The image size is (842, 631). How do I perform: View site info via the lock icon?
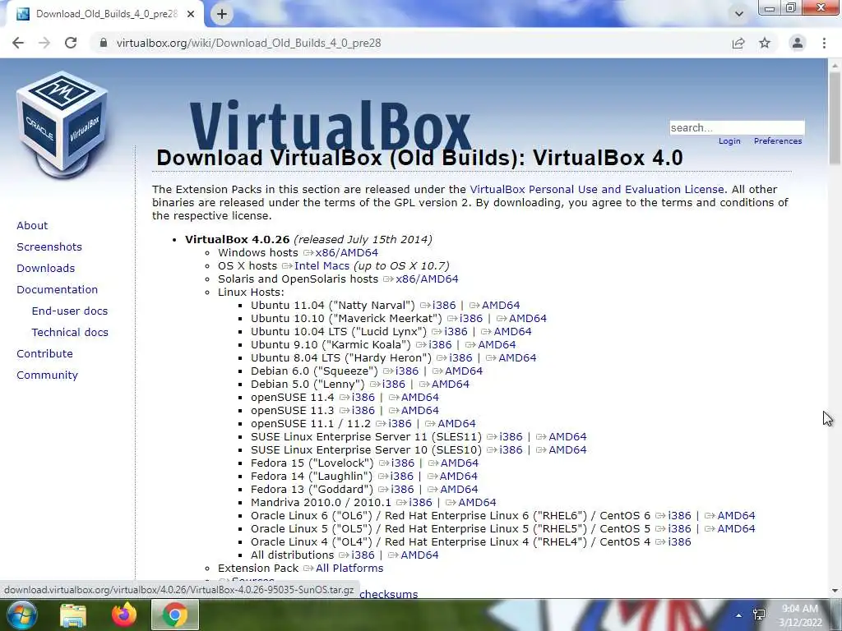104,43
